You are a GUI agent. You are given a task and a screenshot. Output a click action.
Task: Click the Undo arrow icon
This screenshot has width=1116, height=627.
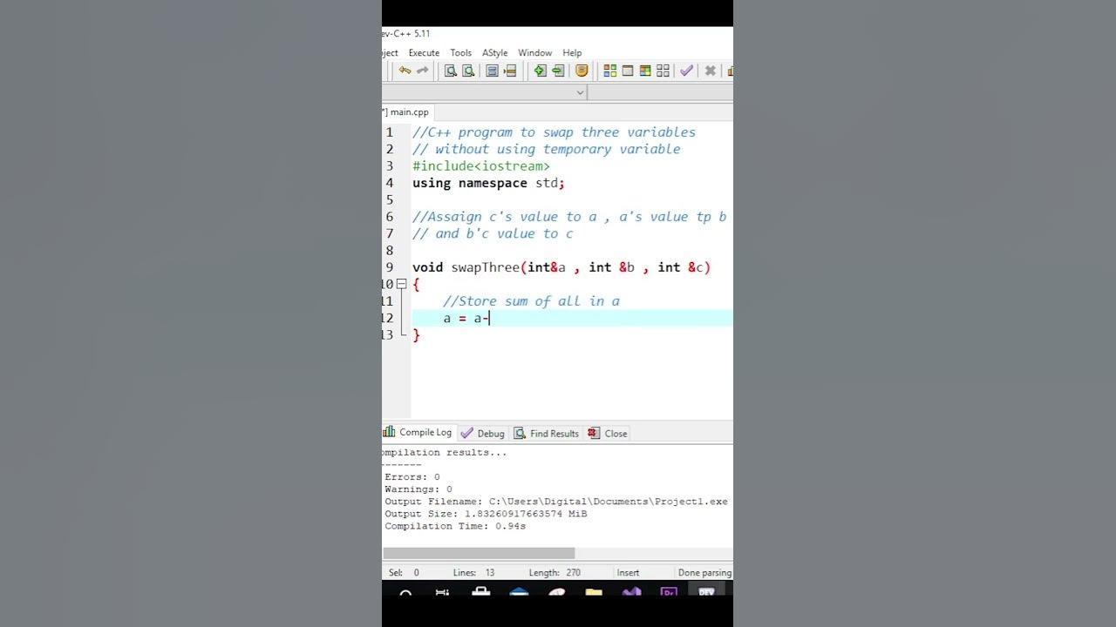(x=405, y=71)
